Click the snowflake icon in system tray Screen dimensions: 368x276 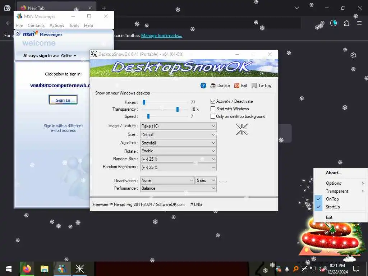pos(304,269)
